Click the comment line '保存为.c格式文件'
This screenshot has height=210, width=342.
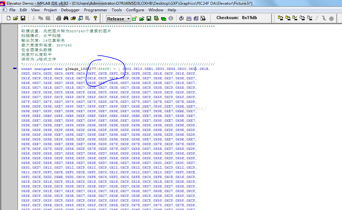point(39,59)
